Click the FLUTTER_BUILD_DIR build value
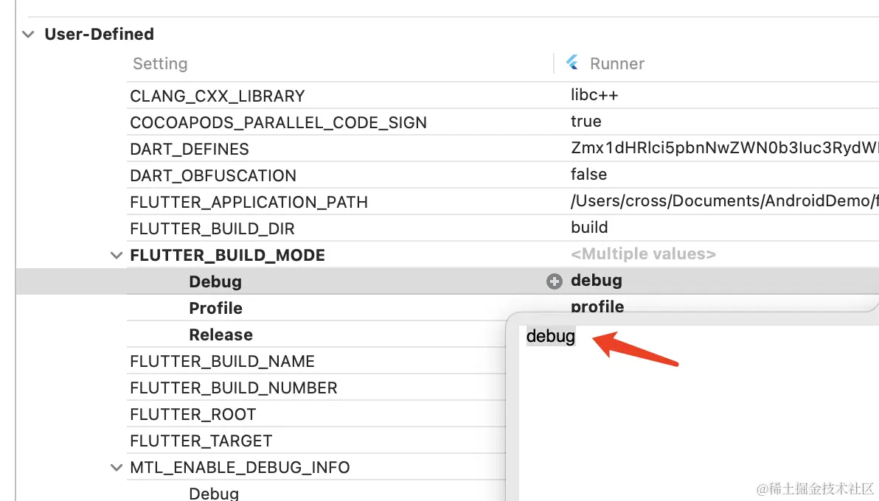This screenshot has height=501, width=879. coord(589,227)
